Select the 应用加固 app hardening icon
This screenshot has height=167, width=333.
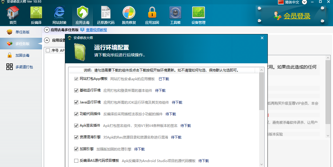tap(152, 15)
